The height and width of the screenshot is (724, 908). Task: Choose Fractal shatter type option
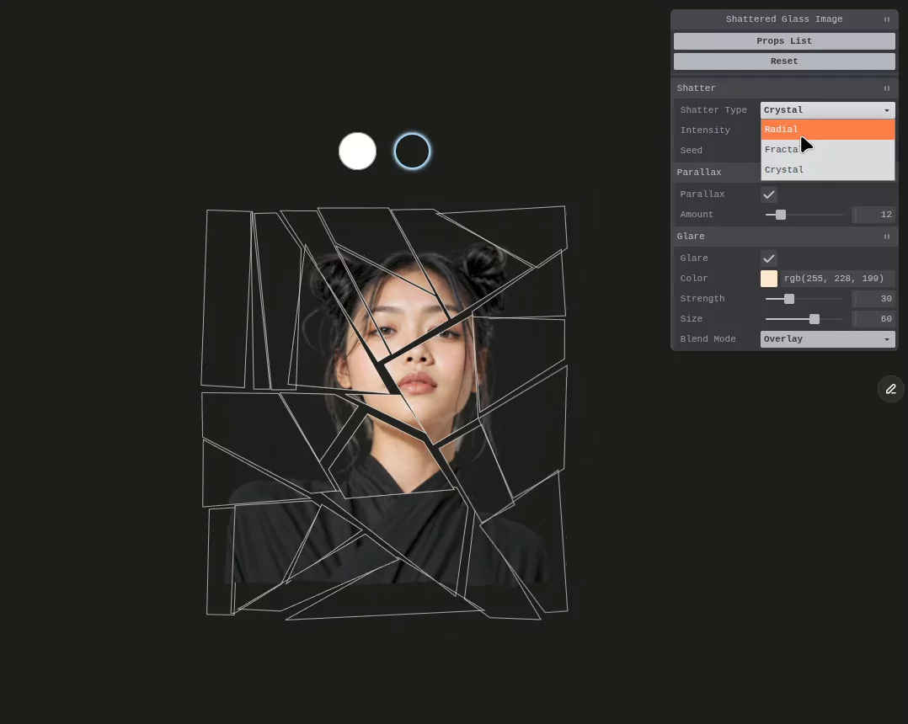[x=827, y=149]
